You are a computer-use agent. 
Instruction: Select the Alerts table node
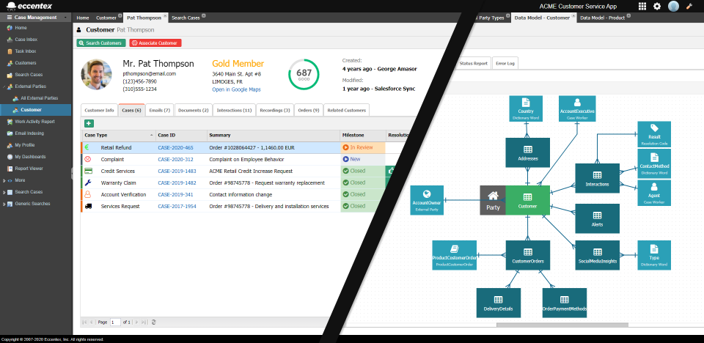pyautogui.click(x=597, y=218)
